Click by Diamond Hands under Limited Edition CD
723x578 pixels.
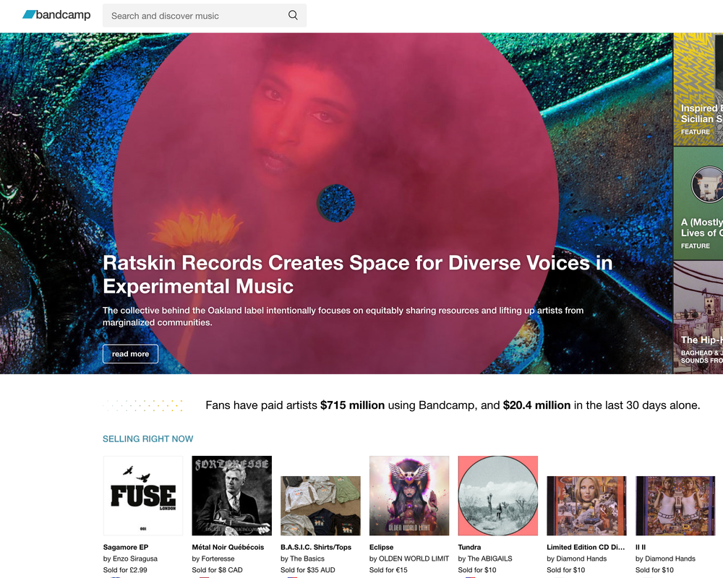tap(576, 558)
